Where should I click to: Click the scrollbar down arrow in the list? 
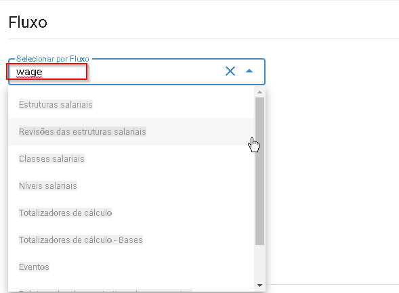point(260,286)
